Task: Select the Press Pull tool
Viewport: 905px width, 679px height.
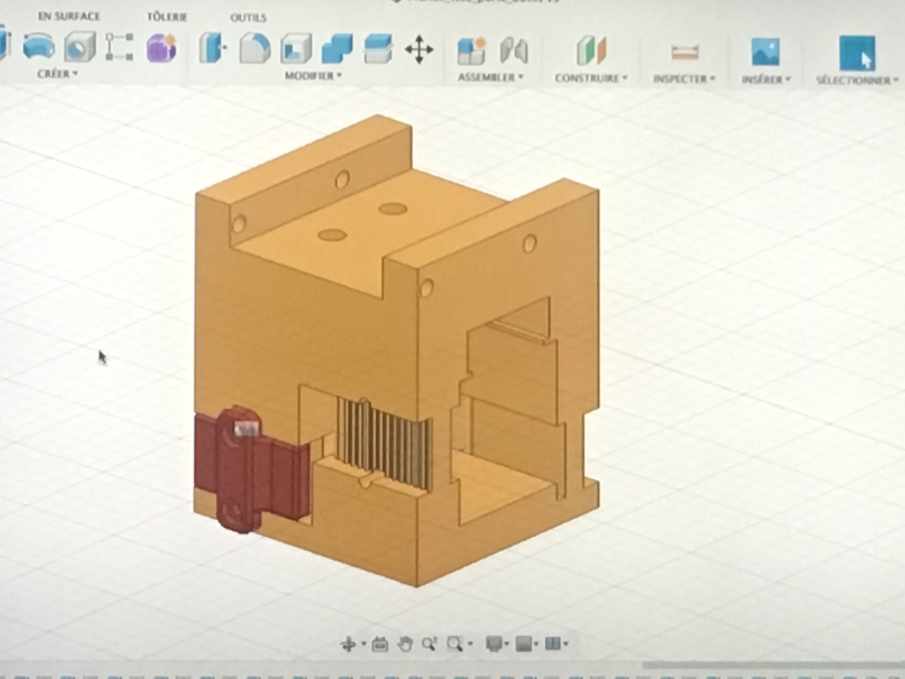Action: click(x=213, y=48)
